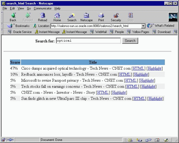Click the 10% score cell

point(15,74)
